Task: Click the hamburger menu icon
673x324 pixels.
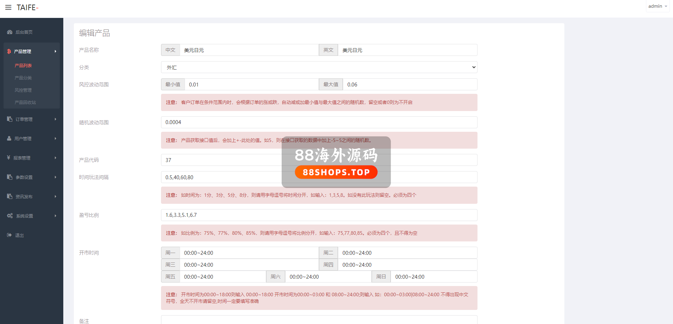Action: 8,7
